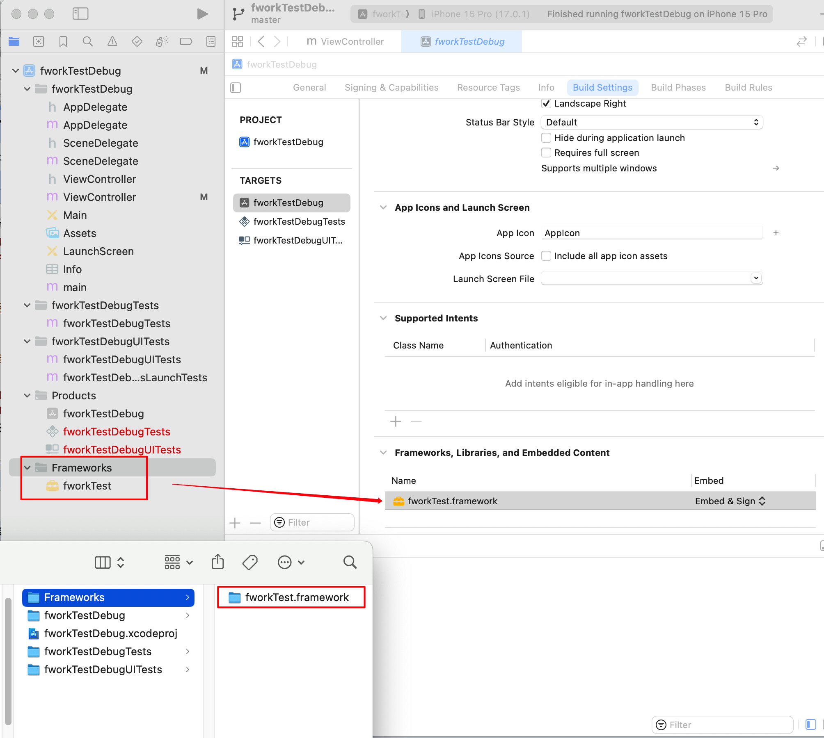Select fworkTestDebug.xcodeproj in Finder

coord(108,633)
